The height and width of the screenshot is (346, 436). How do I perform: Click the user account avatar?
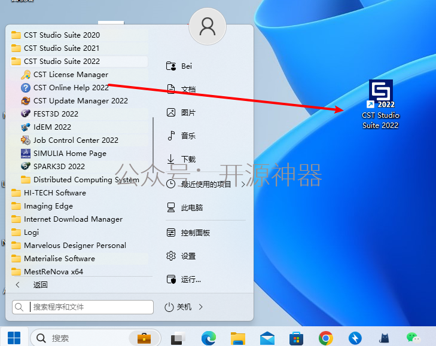click(x=208, y=26)
